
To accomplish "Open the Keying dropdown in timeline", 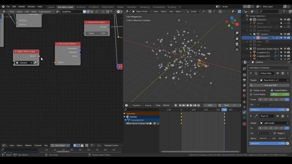I will (x=149, y=105).
